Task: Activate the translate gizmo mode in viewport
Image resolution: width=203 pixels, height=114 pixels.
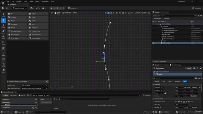Action: 108,13
